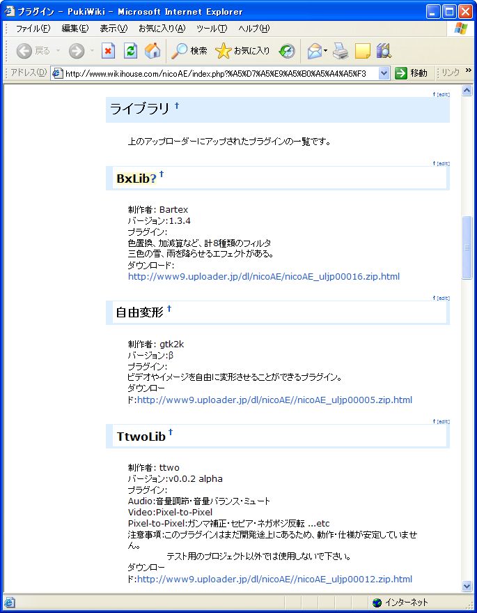Click the 移動 Go button

coord(411,73)
